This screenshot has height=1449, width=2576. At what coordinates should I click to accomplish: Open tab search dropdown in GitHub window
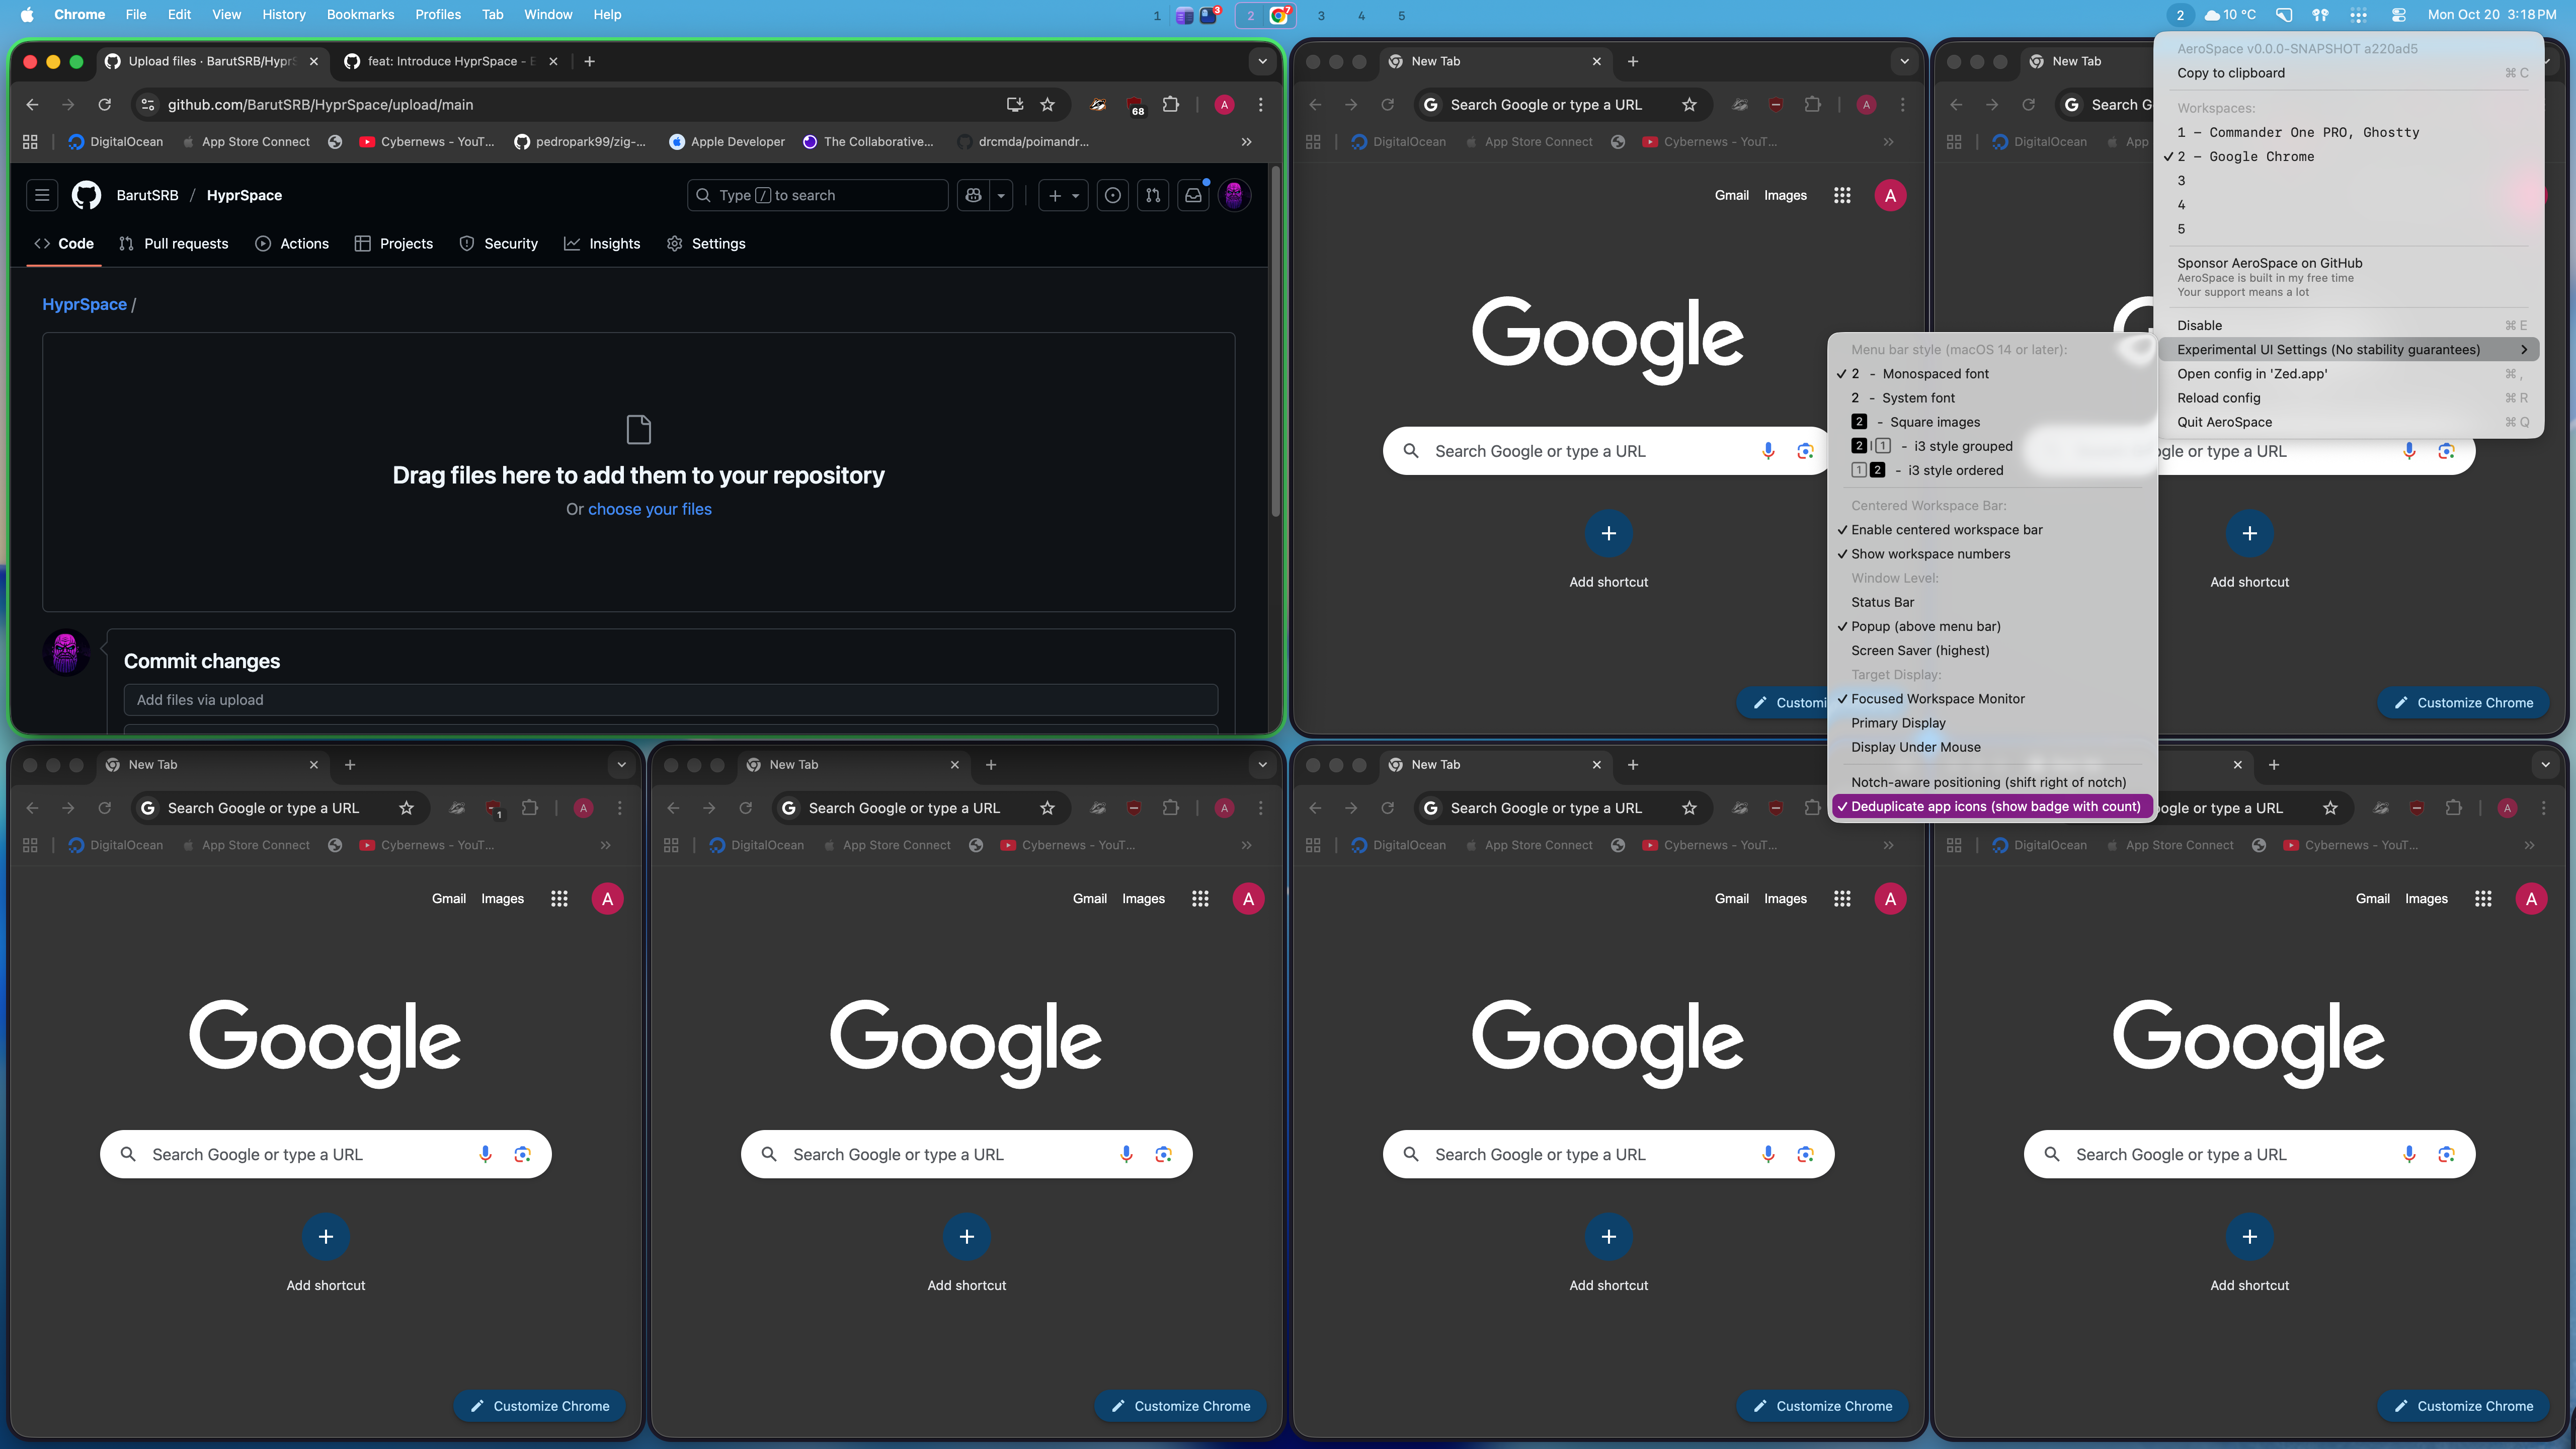(x=1262, y=61)
